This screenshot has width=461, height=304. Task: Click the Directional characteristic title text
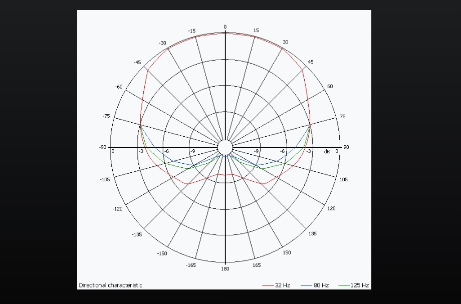coord(111,285)
